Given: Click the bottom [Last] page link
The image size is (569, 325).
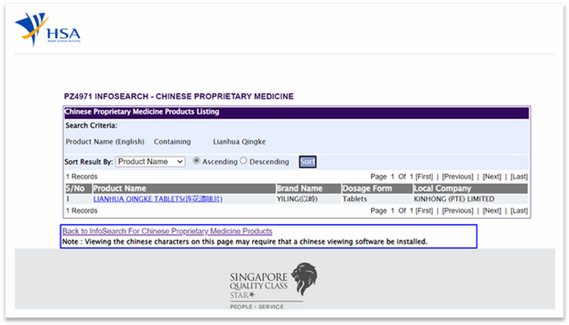Looking at the screenshot, I should (x=519, y=211).
